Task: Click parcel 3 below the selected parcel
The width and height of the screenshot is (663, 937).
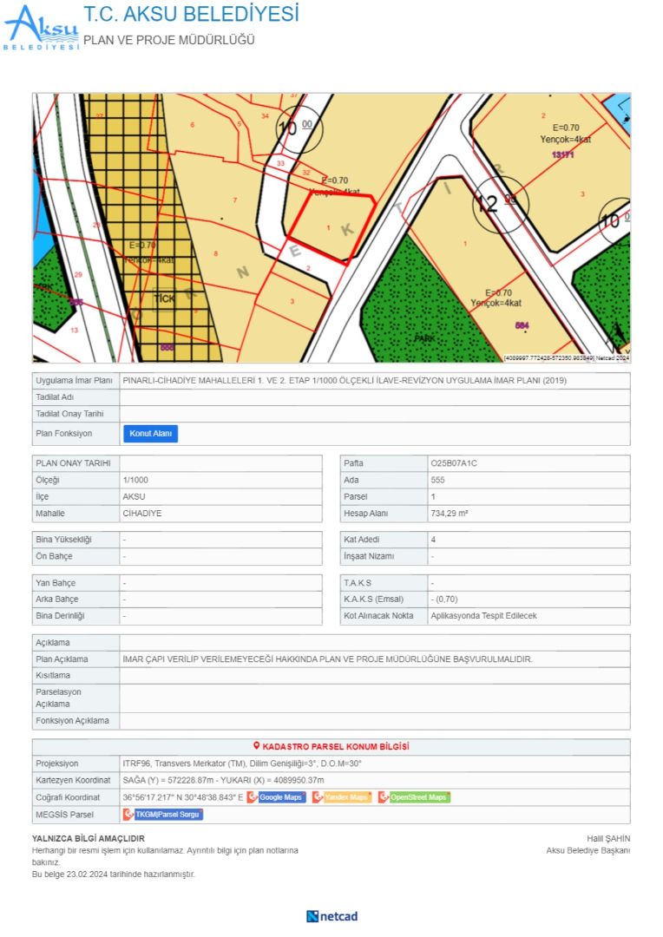Action: click(x=292, y=301)
